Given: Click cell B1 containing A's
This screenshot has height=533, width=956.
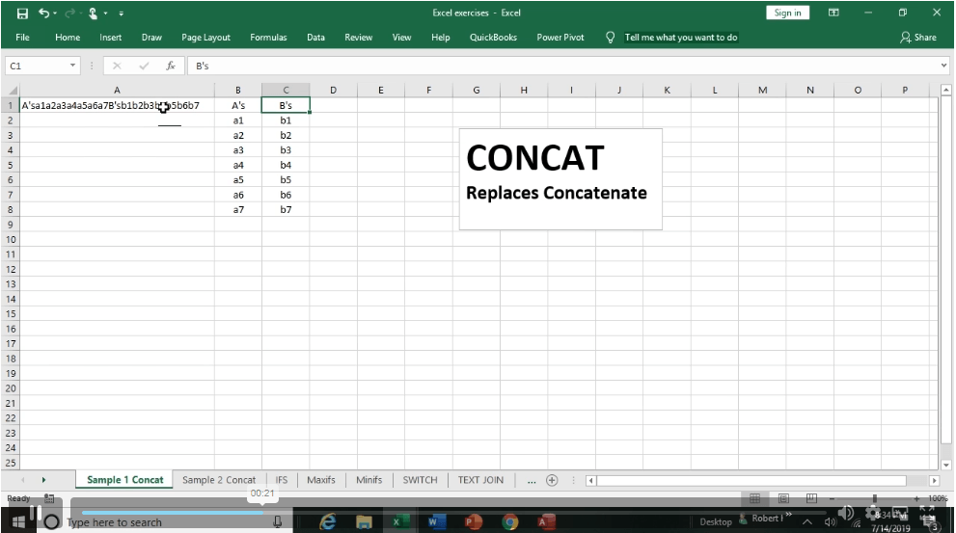Looking at the screenshot, I should pos(238,105).
